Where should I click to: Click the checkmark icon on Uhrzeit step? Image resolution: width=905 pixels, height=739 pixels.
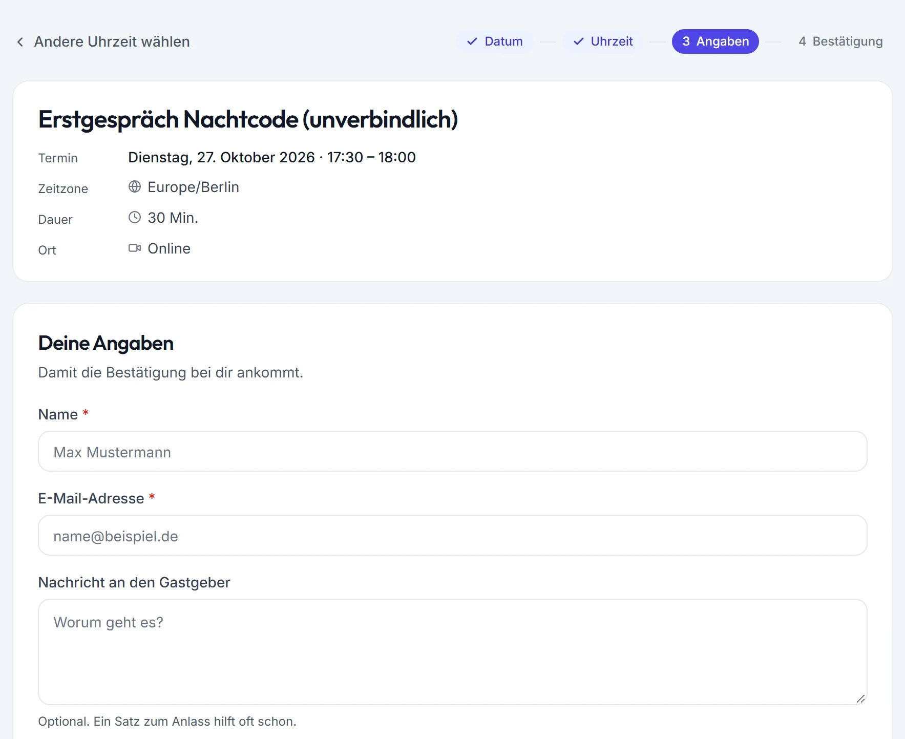click(579, 41)
